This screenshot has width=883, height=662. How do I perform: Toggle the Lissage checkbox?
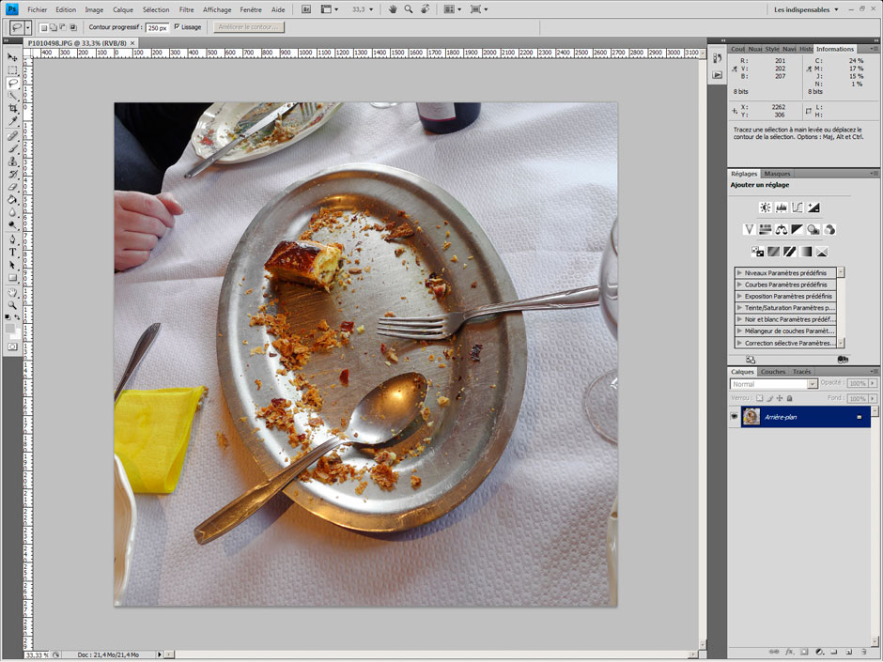[x=178, y=27]
